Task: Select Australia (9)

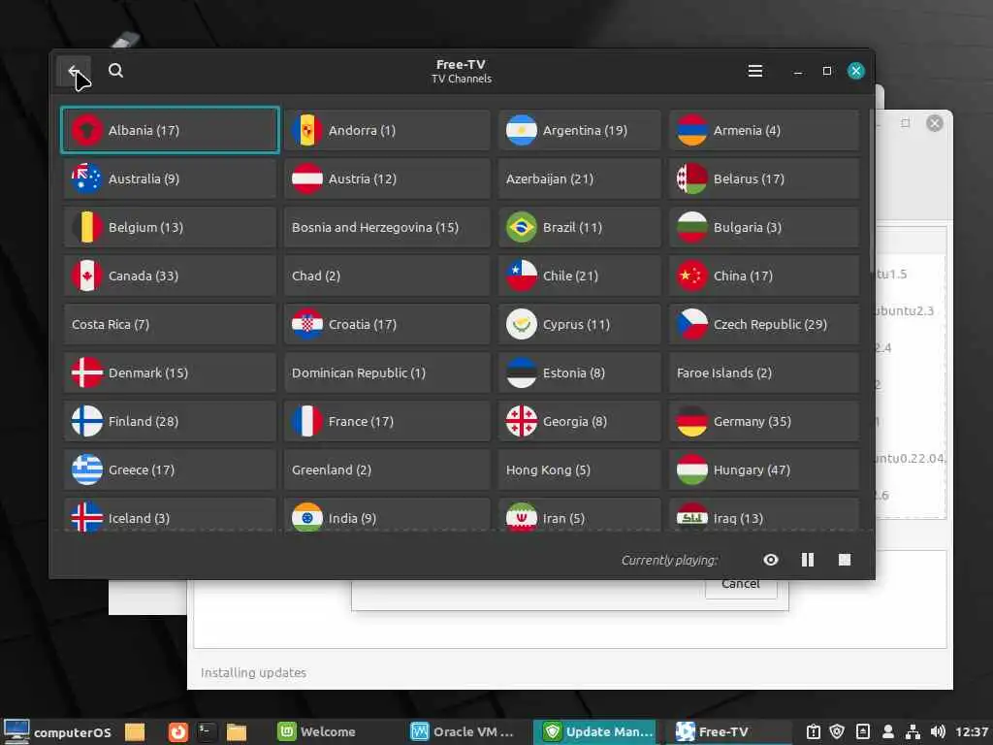Action: pyautogui.click(x=170, y=178)
